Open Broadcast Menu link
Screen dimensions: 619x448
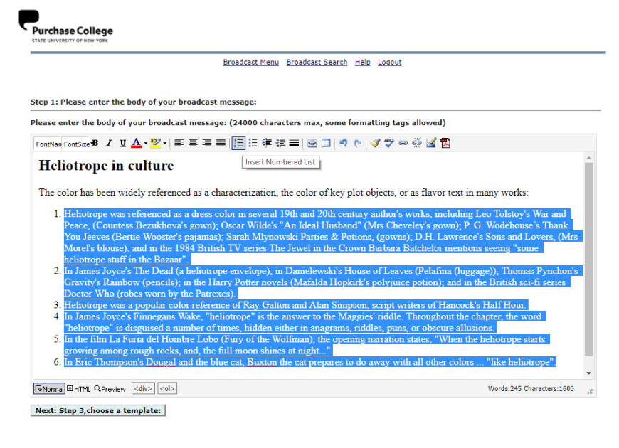coord(250,63)
